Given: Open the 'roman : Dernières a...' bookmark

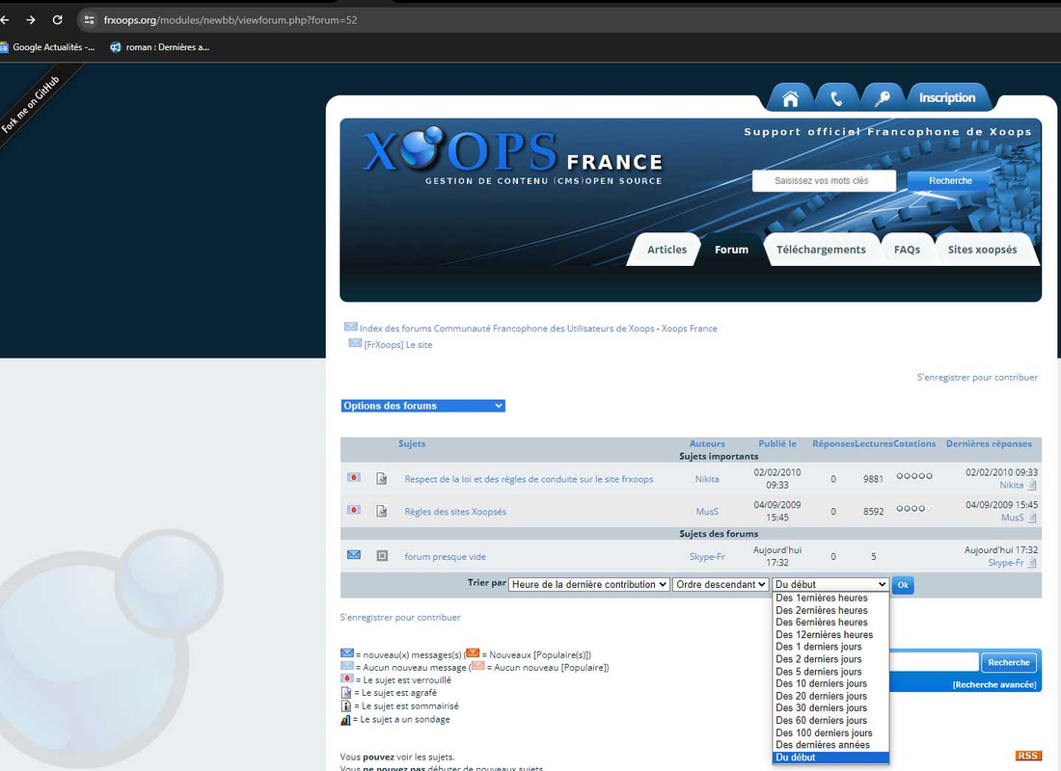Looking at the screenshot, I should 160,46.
